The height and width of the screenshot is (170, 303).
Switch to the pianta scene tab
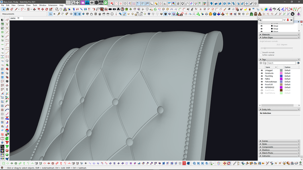coord(13,18)
